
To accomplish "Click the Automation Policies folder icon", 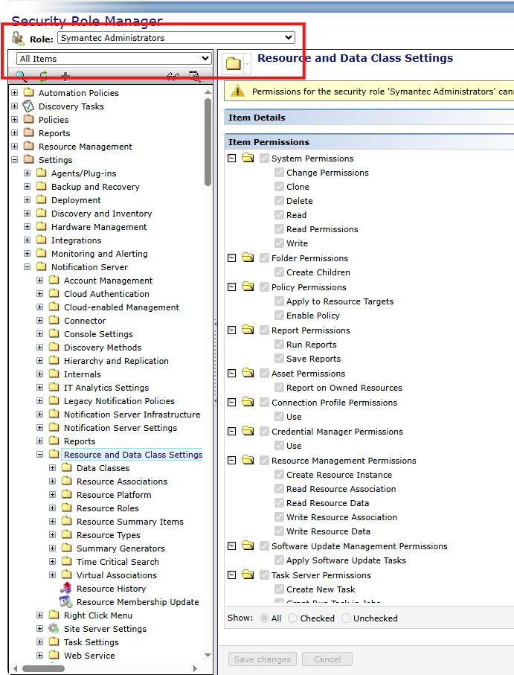I will click(29, 92).
